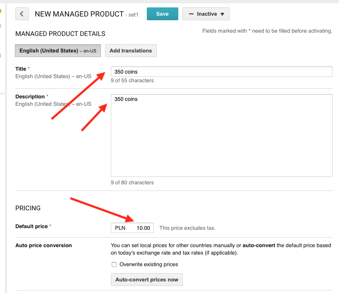
Task: Click the Overwrite existing prices label
Action: click(x=149, y=264)
